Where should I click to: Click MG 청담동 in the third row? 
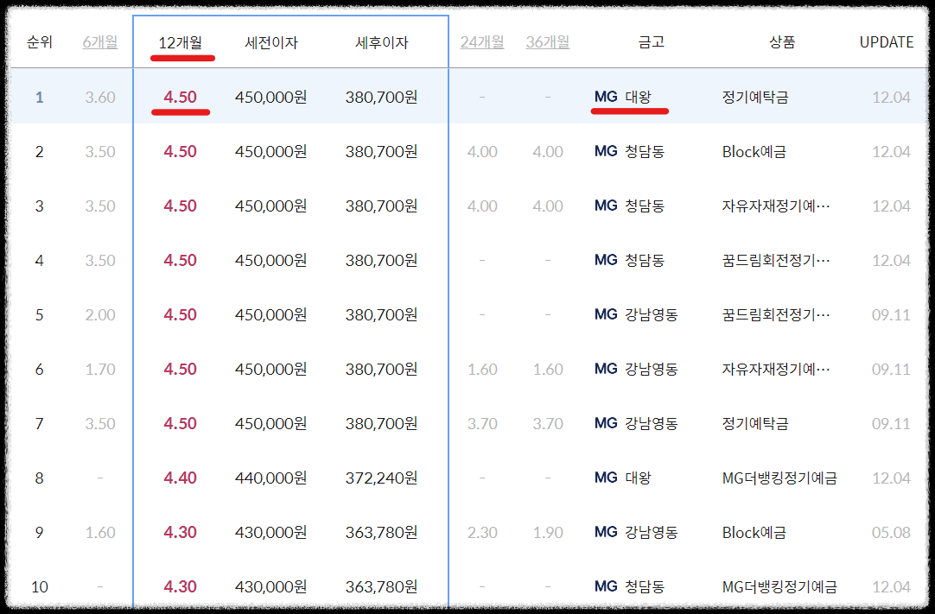coord(632,206)
